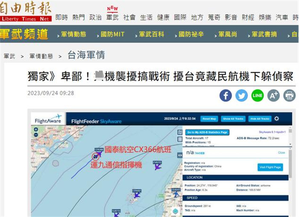Go to 軍情動態 in channel bar

click(73, 35)
